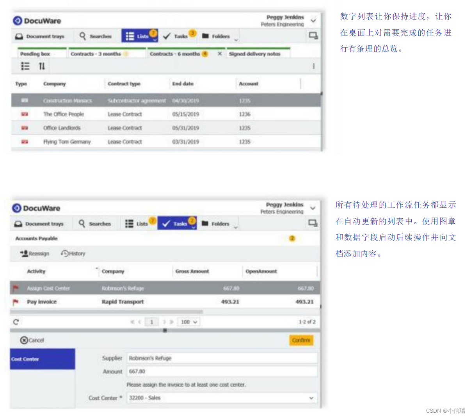
Task: Sort by Gross Amount column header
Action: 192,271
